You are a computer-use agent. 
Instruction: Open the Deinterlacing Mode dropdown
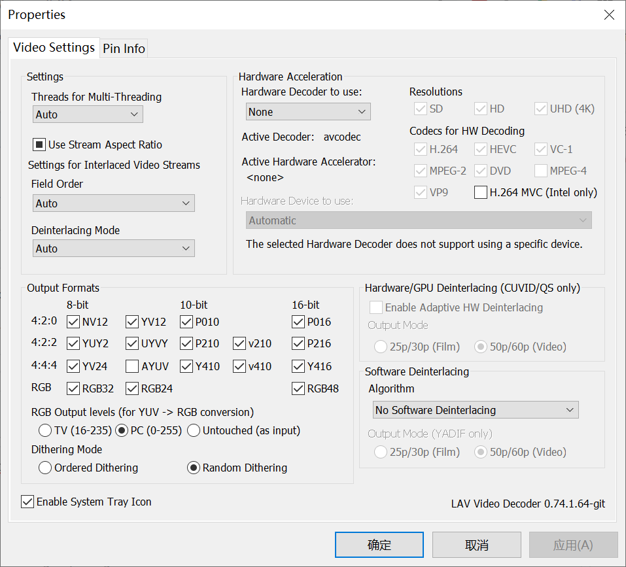click(x=113, y=248)
